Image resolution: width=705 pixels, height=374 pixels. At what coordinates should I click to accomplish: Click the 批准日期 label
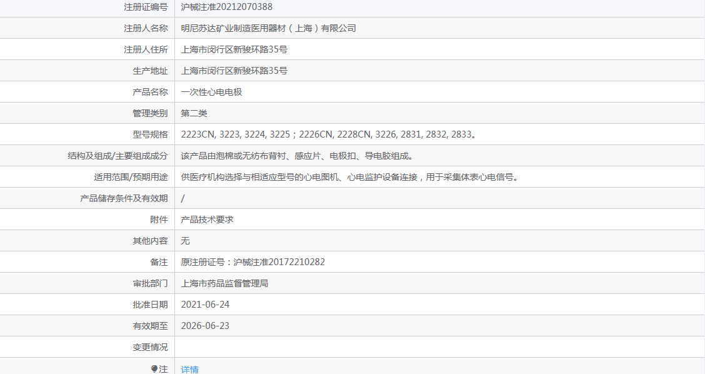(x=150, y=304)
